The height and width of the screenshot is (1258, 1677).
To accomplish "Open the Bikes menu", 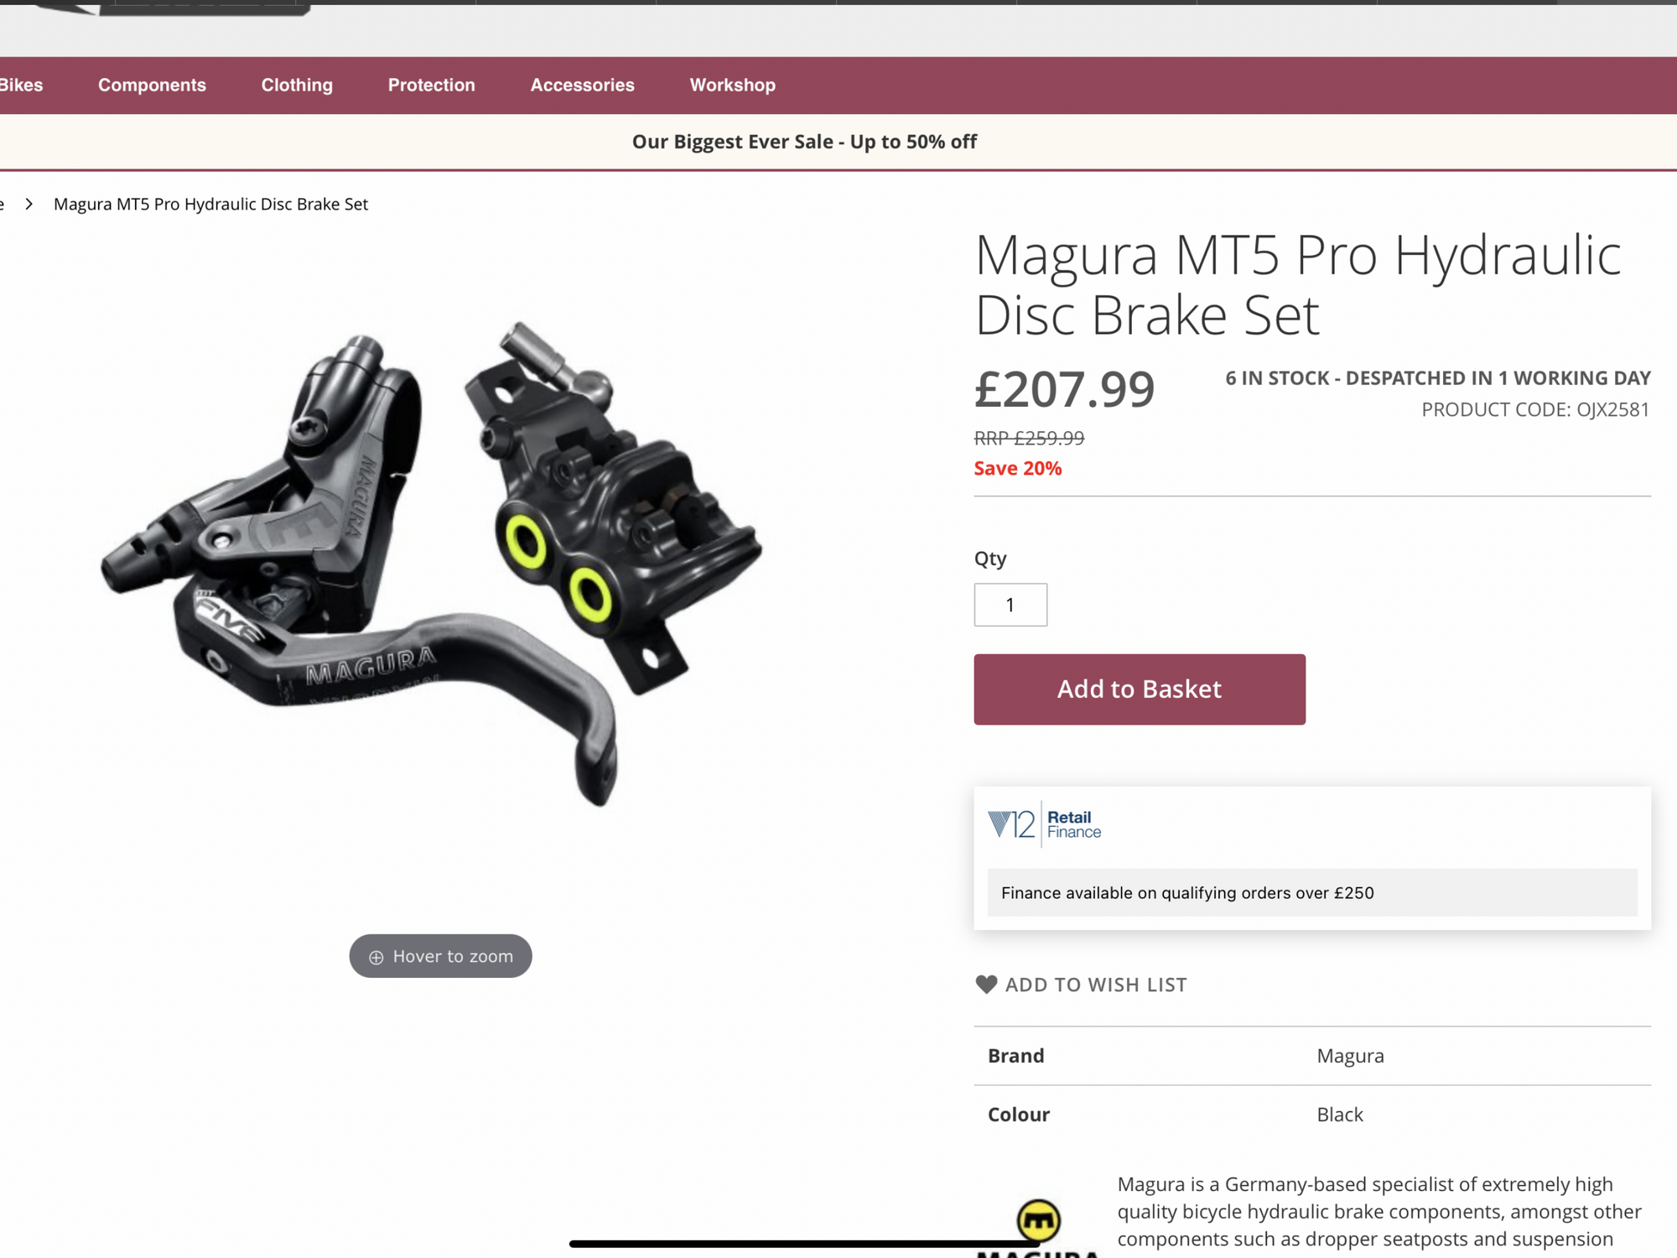I will point(21,85).
